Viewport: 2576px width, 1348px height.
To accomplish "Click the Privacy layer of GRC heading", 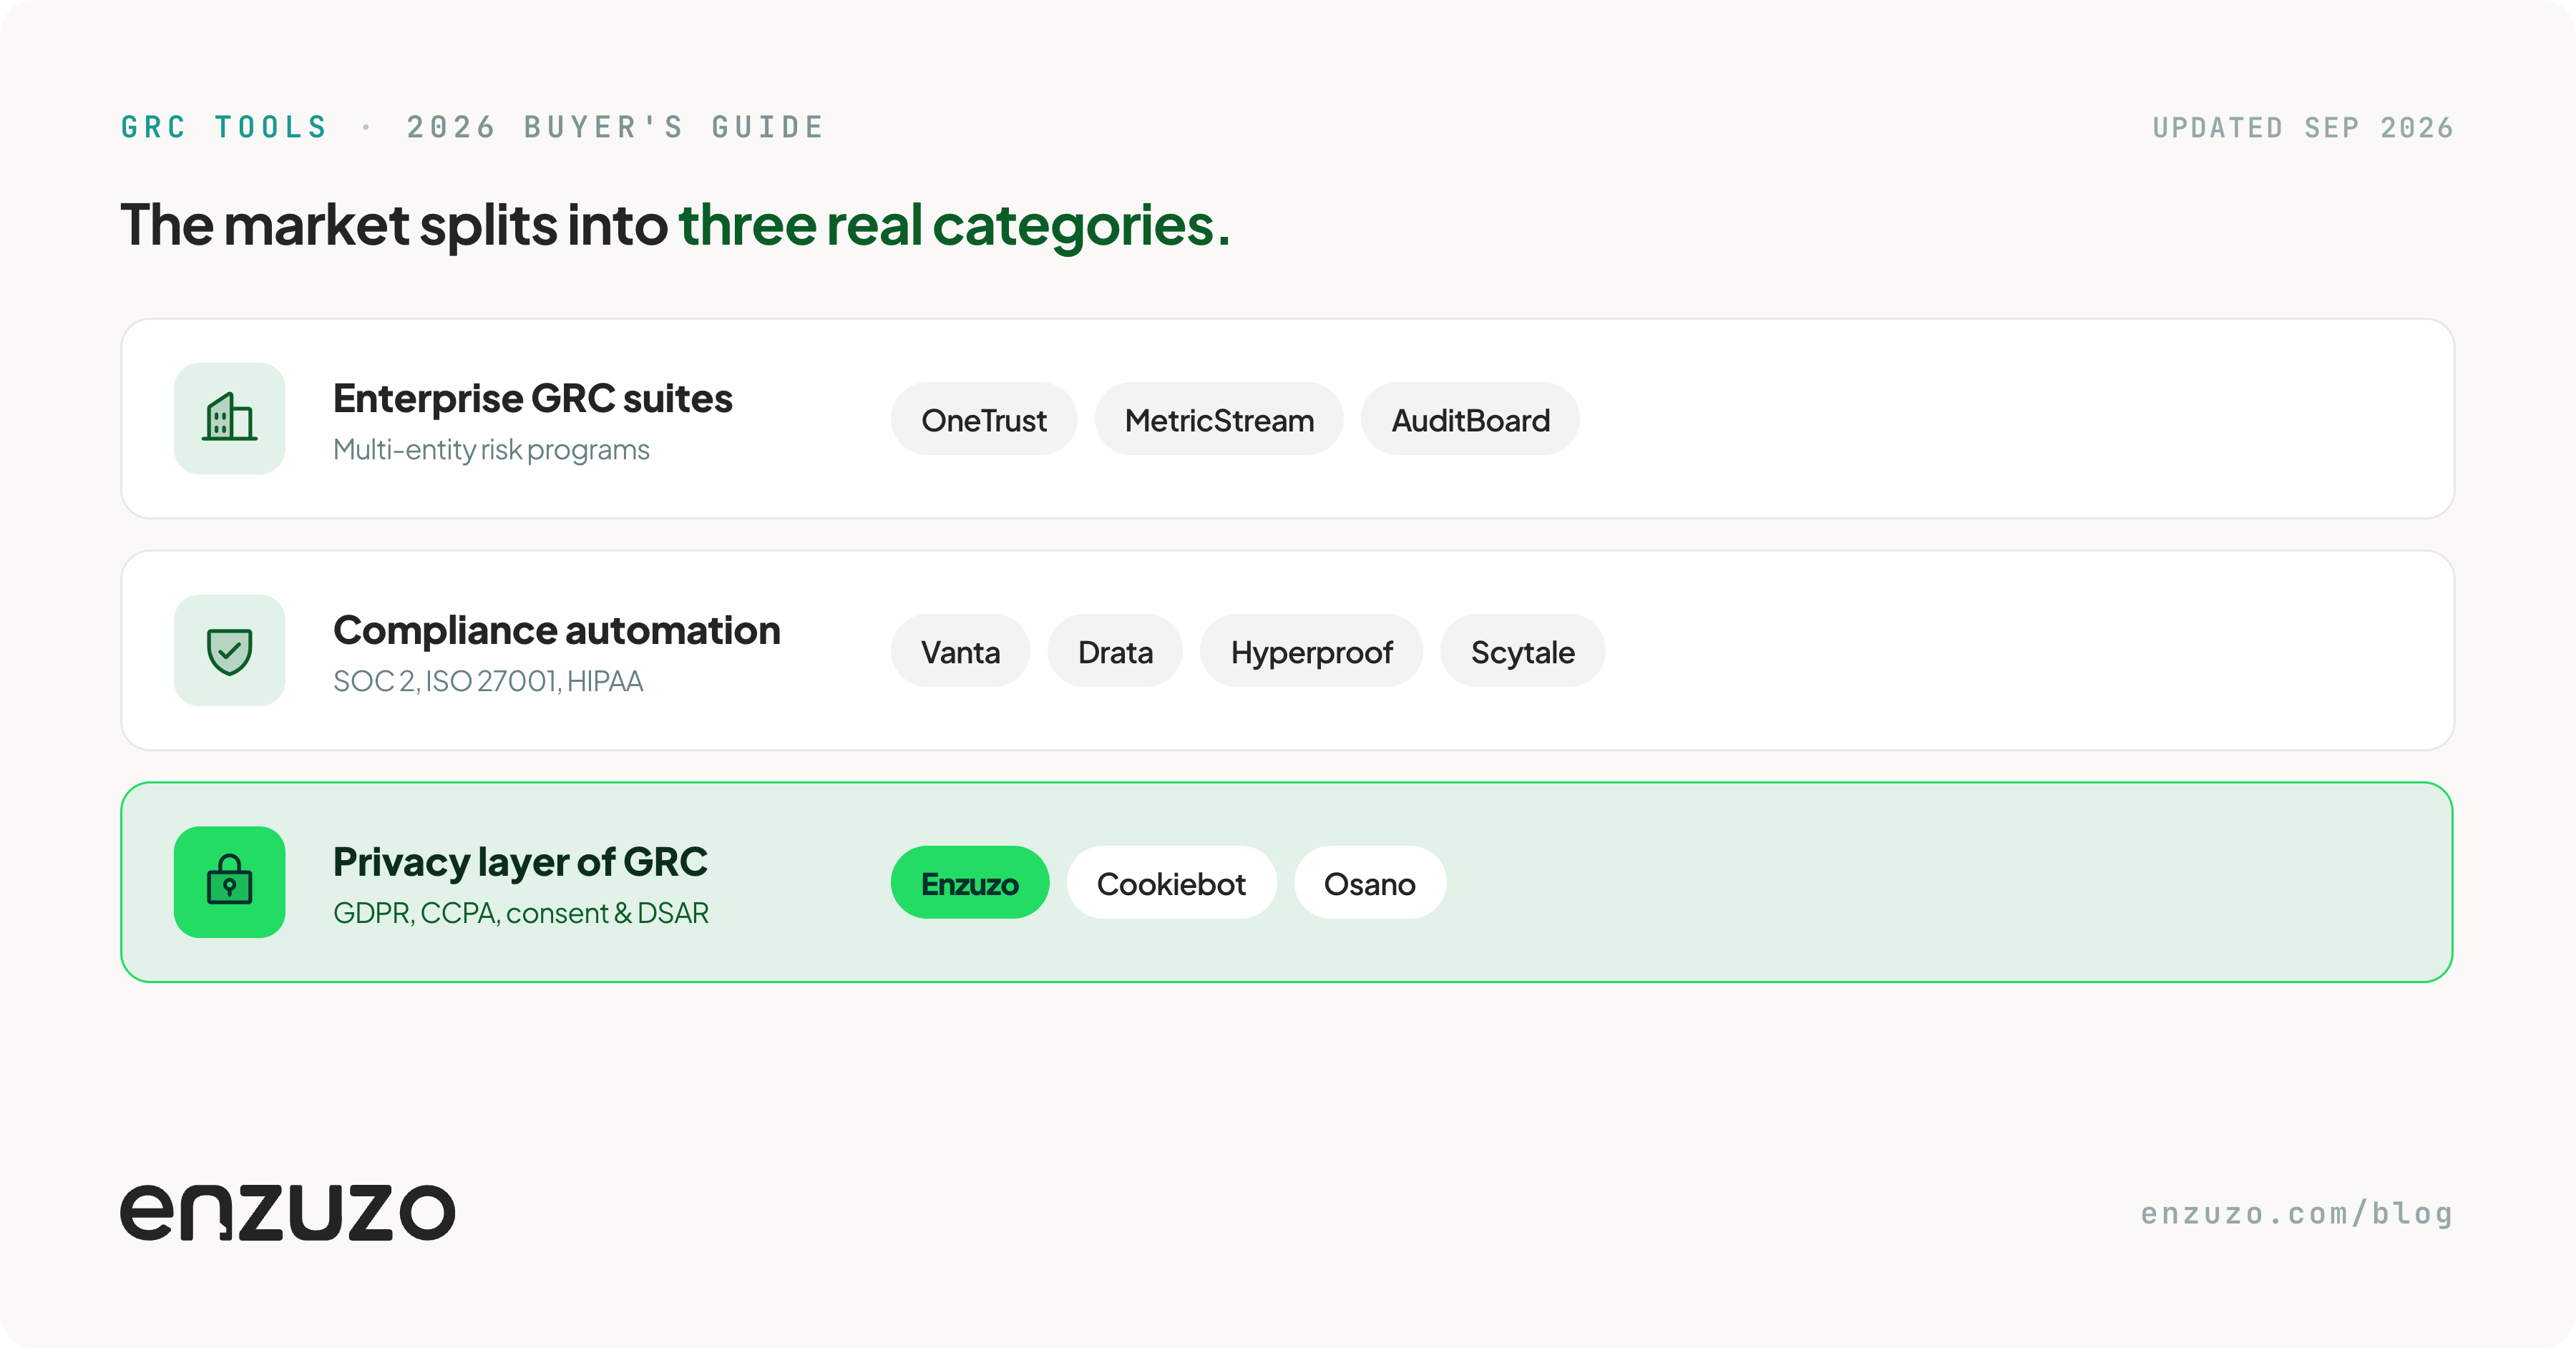I will (x=520, y=862).
